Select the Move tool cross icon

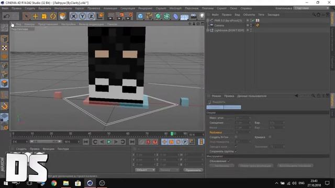tap(35, 16)
